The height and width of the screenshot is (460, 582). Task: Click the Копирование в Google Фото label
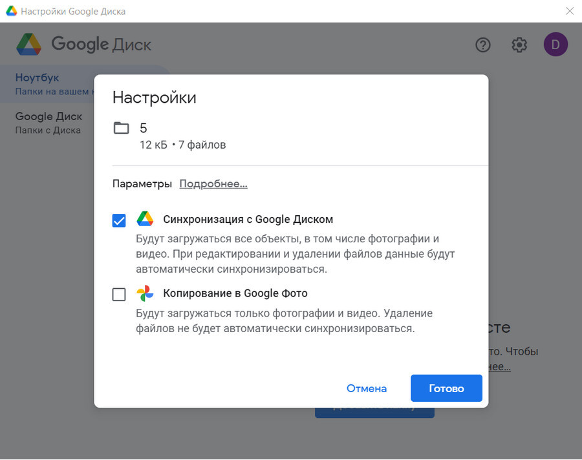(x=235, y=293)
